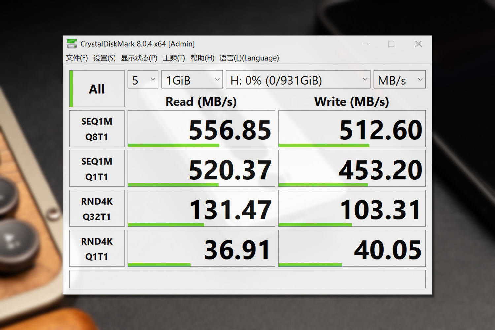Click the CrystalDiskMark app icon in title bar

click(x=72, y=44)
